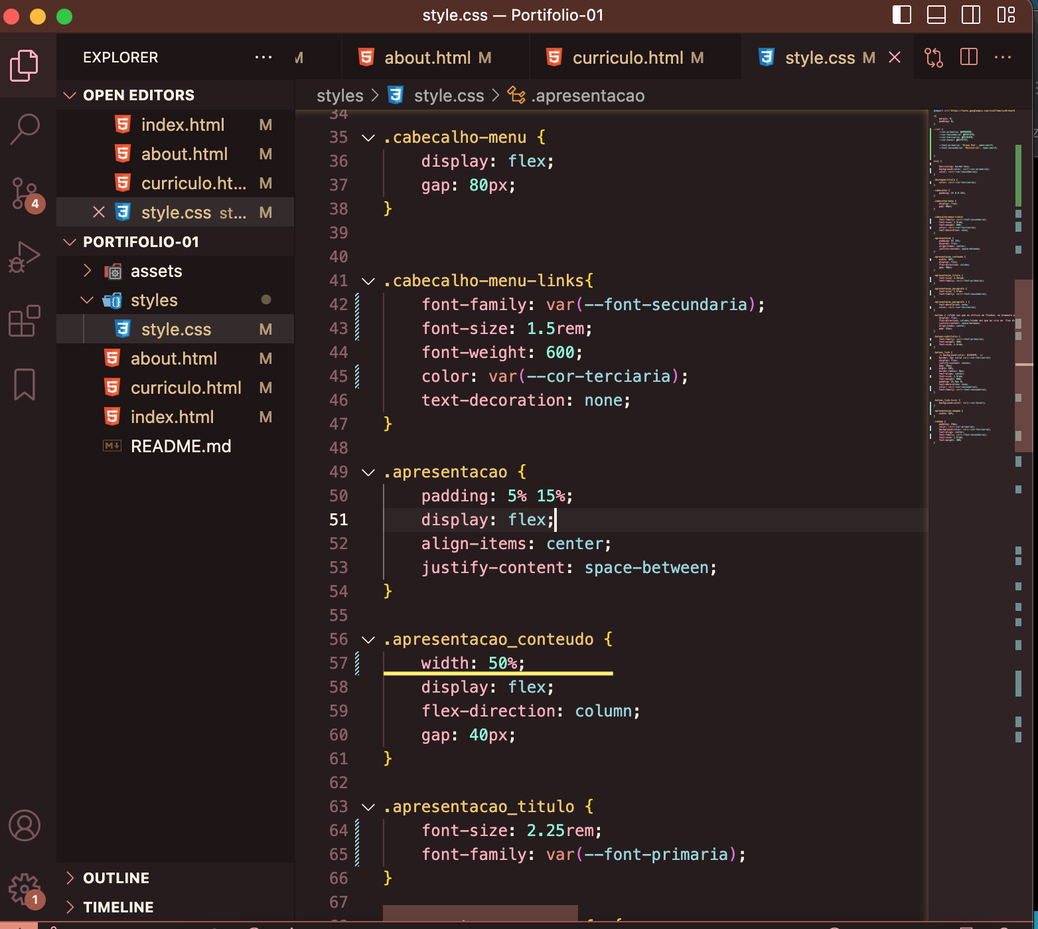Screen dimensions: 1038x929
Task: Open Explorer views and more actions ellipsis
Action: (x=263, y=57)
